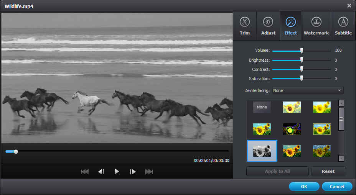Select the Effect tab
The image size is (356, 195).
point(291,26)
